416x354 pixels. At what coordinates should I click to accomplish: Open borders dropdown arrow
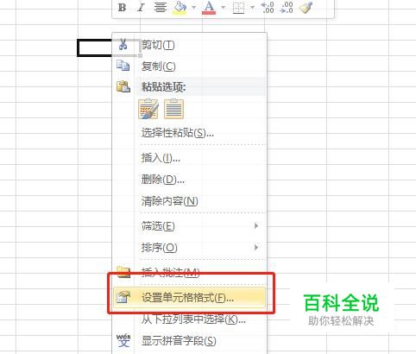coord(252,7)
